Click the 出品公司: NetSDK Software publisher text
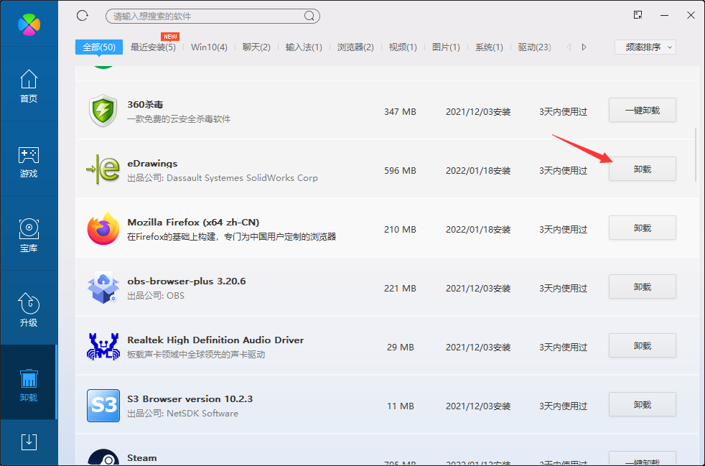Screen dimensions: 705x466 pyautogui.click(x=183, y=414)
